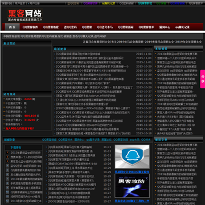This screenshot has width=205, height=205.
Task: Click rank badge 1 in 下载排行 list
Action: [7, 153]
